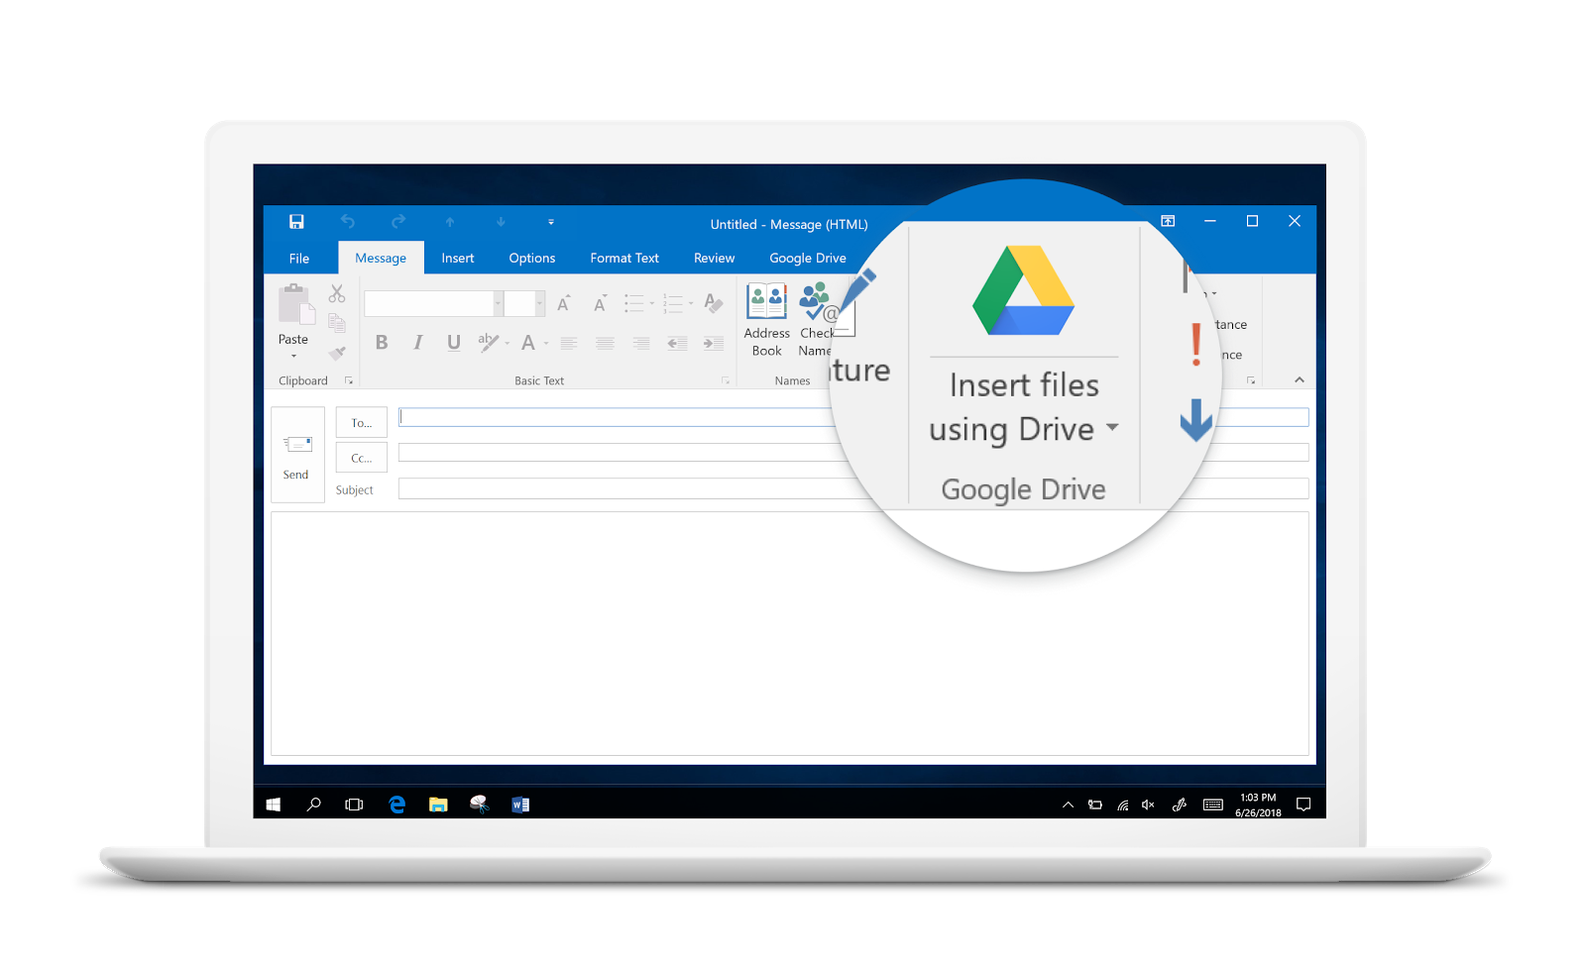Decrease paragraph indent

click(x=677, y=344)
